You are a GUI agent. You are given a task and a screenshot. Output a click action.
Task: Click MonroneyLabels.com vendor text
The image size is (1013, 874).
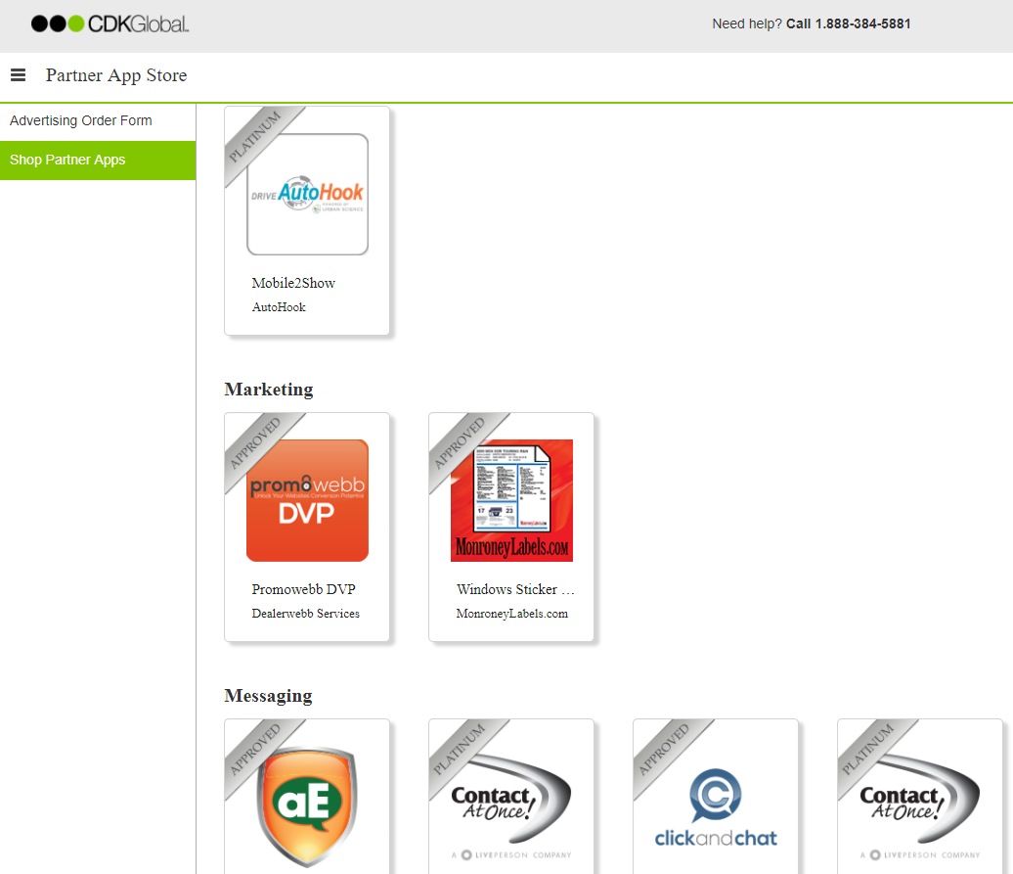point(511,614)
